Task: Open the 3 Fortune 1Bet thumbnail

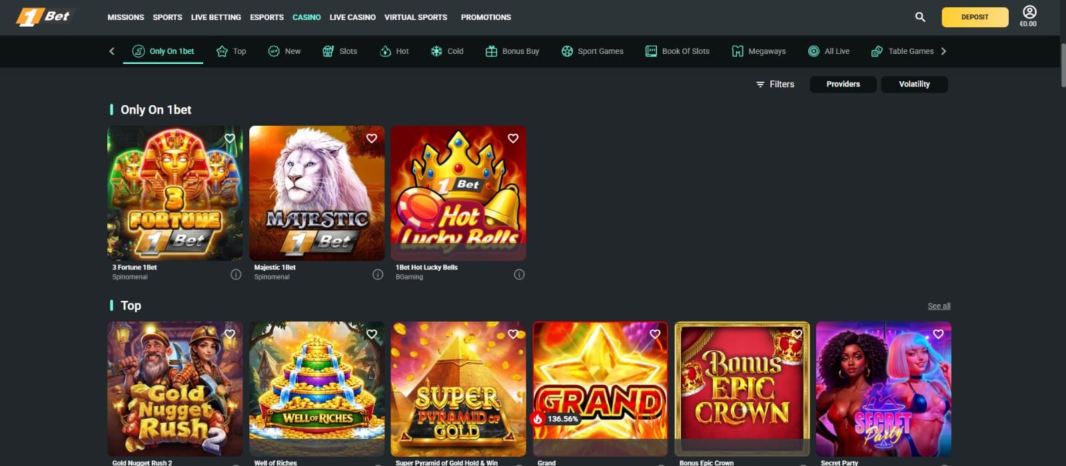Action: (x=175, y=193)
